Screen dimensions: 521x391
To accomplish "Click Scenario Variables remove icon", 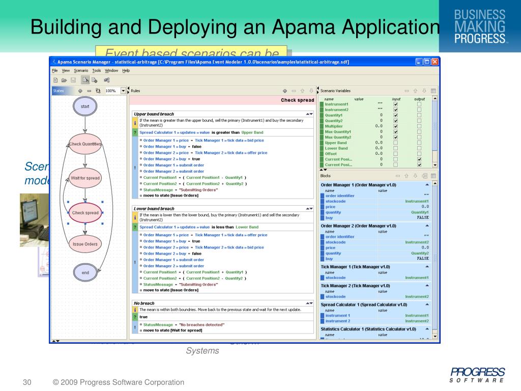I will point(407,91).
